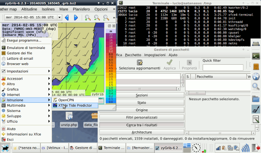The width and height of the screenshot is (261, 153).
Task: Expand the Grafica submenu
Action: [x=26, y=89]
